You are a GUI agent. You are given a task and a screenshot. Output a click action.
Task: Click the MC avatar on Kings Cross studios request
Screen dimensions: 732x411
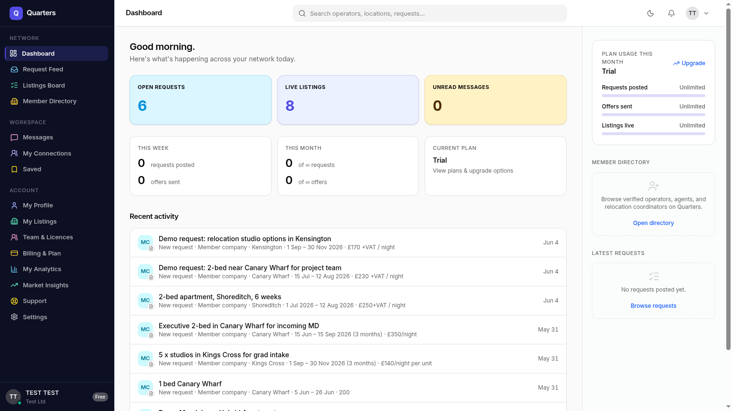[x=145, y=359]
